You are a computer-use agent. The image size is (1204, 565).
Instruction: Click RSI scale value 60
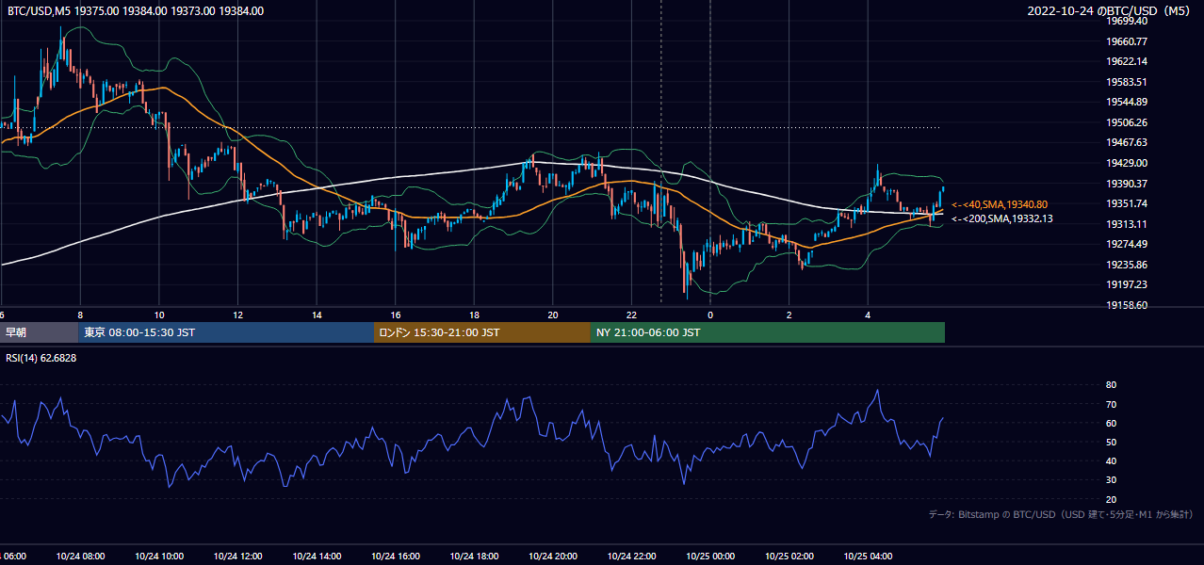1112,423
